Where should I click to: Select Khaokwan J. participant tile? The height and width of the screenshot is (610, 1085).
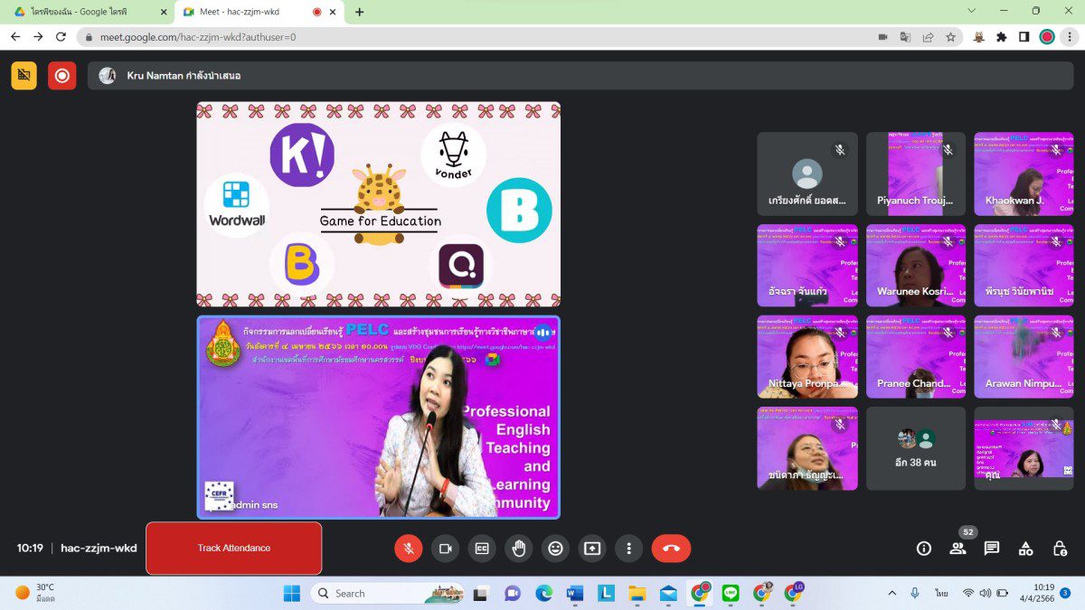click(x=1024, y=174)
